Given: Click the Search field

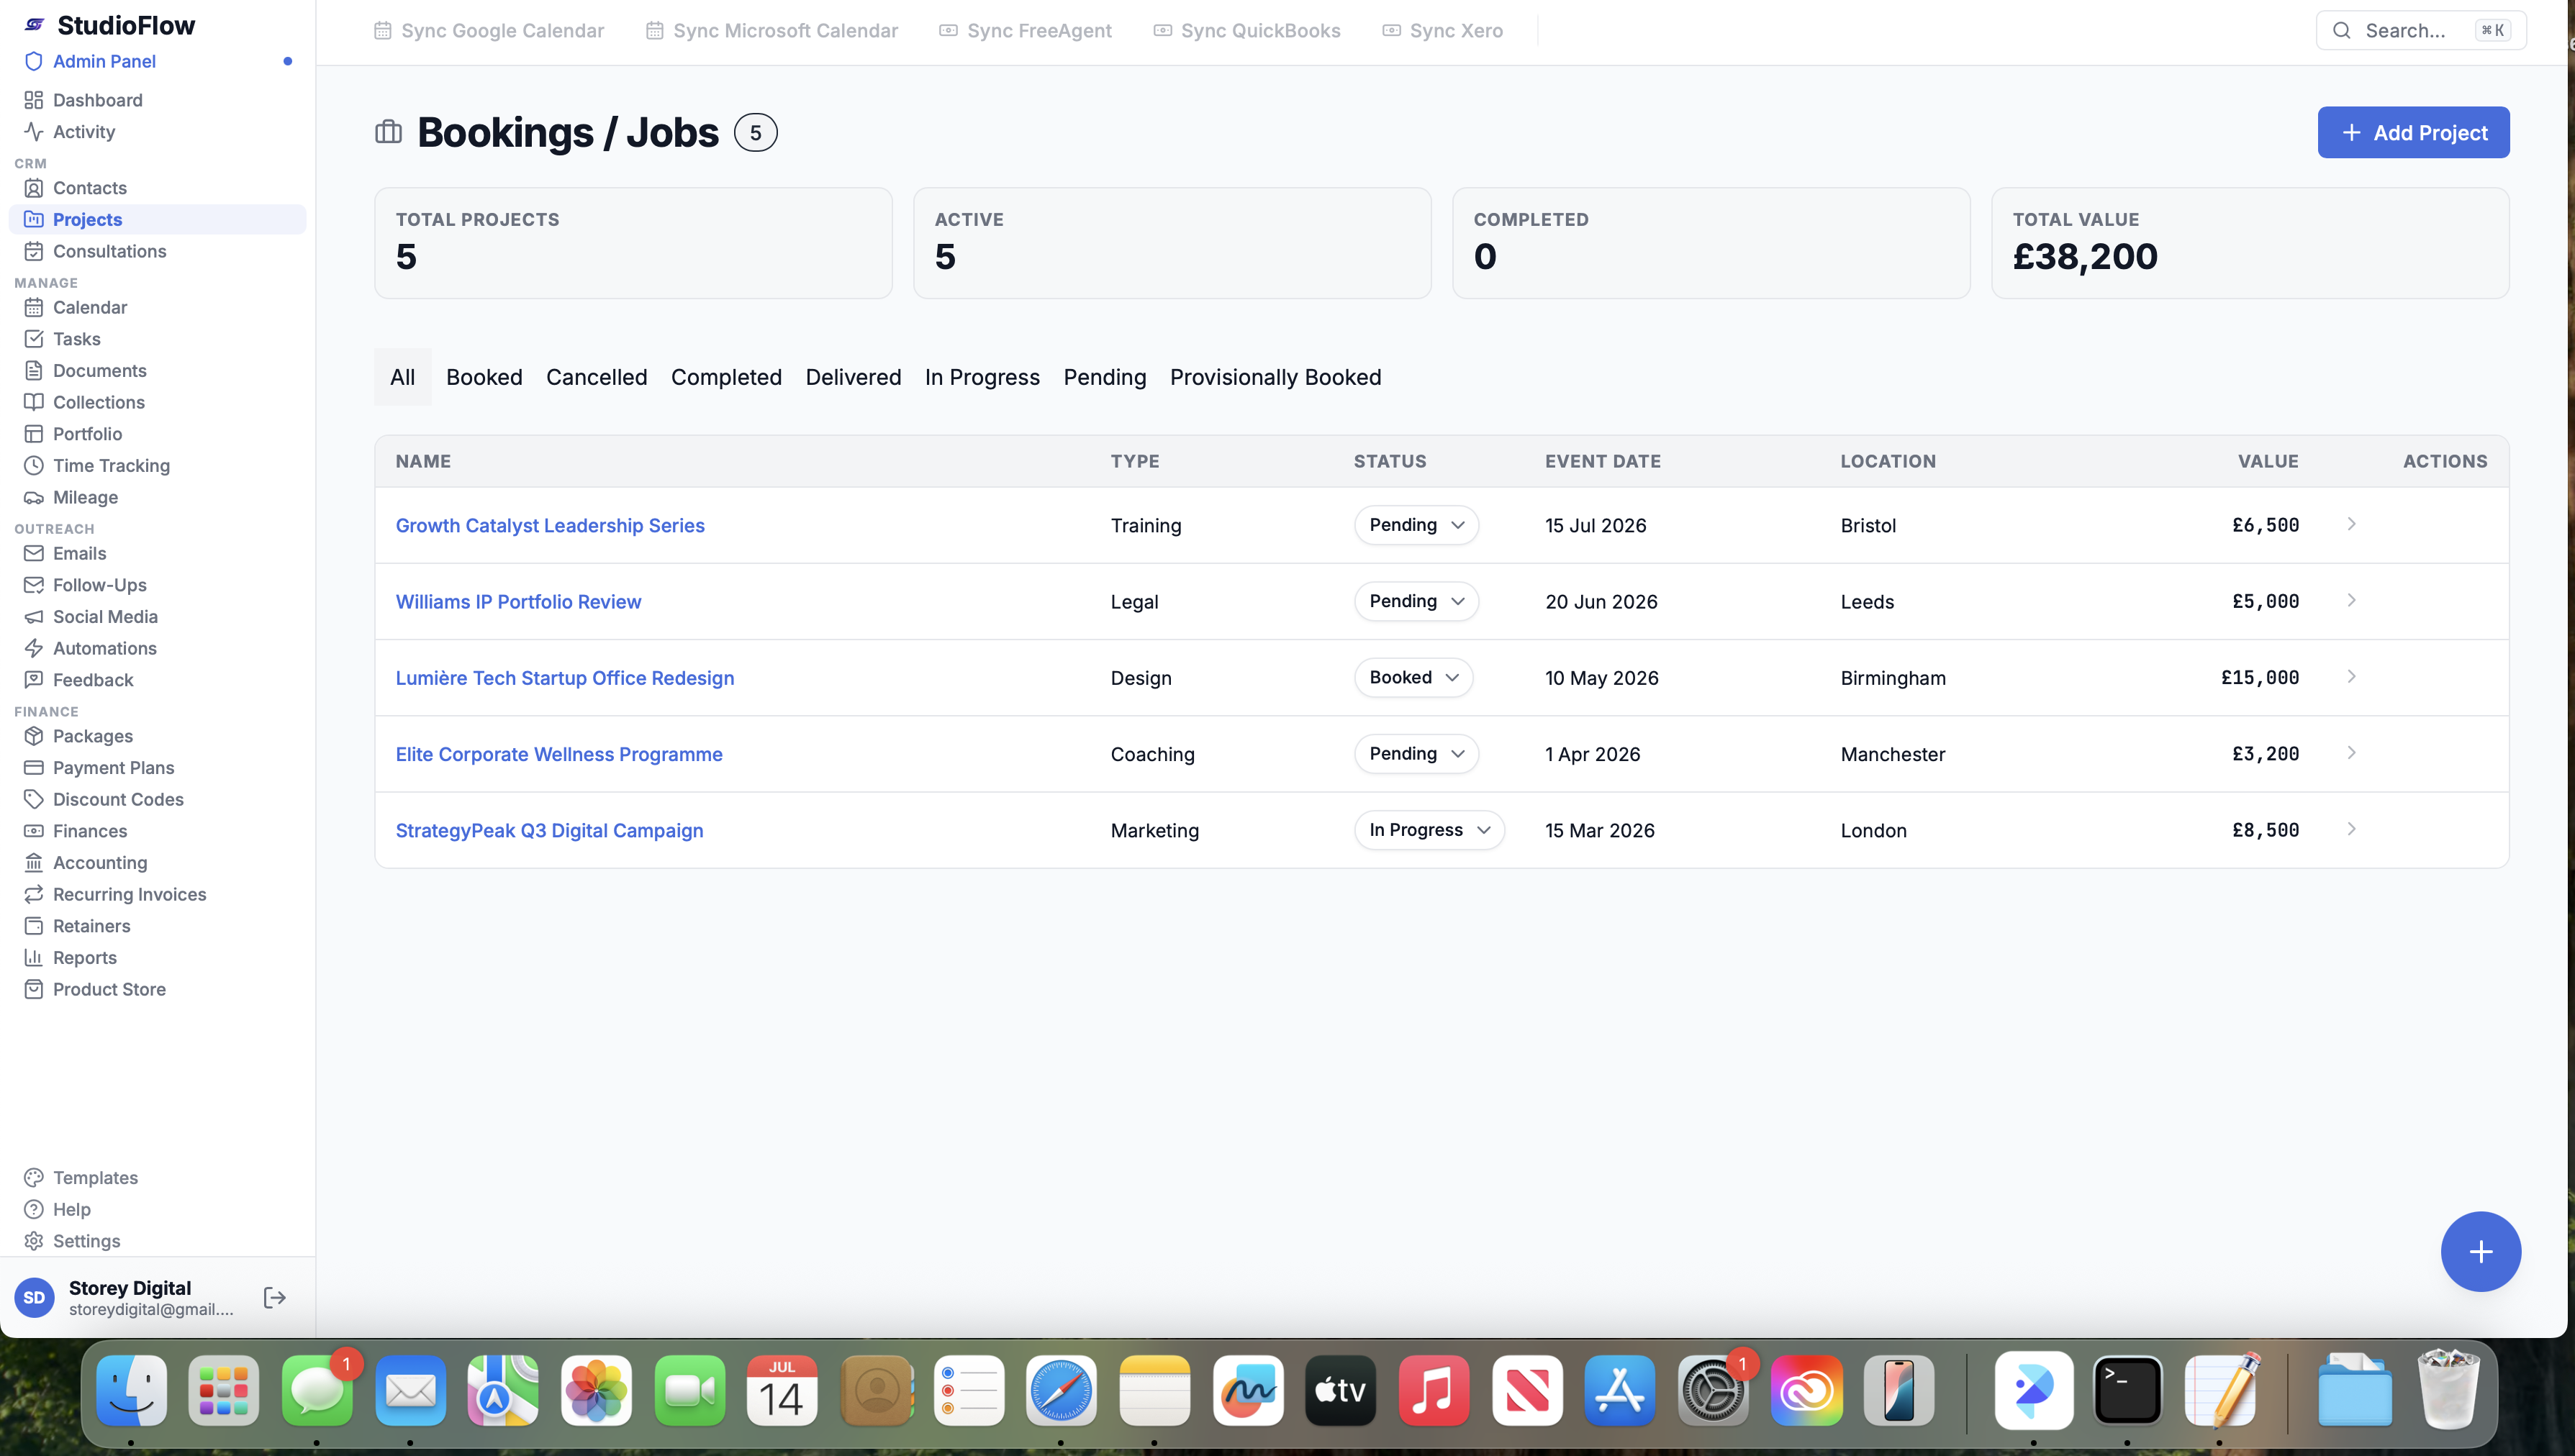Looking at the screenshot, I should tap(2421, 30).
